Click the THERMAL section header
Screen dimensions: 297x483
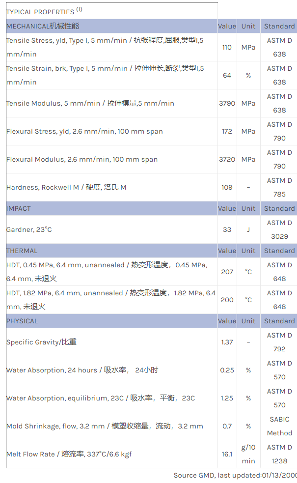22,251
